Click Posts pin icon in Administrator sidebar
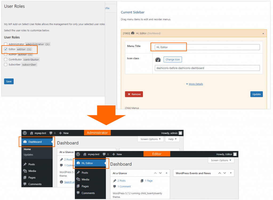 click(25, 164)
